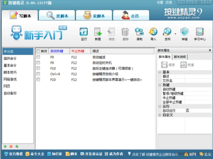Click the 修改 (Modify) toolbar icon
This screenshot has height=159, width=213.
click(x=112, y=34)
